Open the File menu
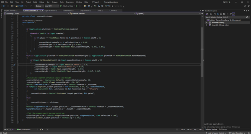The image size is (251, 134). click(6, 2)
